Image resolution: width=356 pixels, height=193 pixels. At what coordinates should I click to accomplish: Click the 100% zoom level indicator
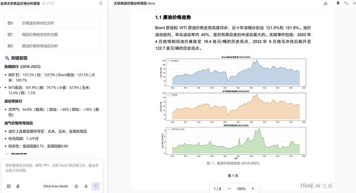tap(241, 189)
